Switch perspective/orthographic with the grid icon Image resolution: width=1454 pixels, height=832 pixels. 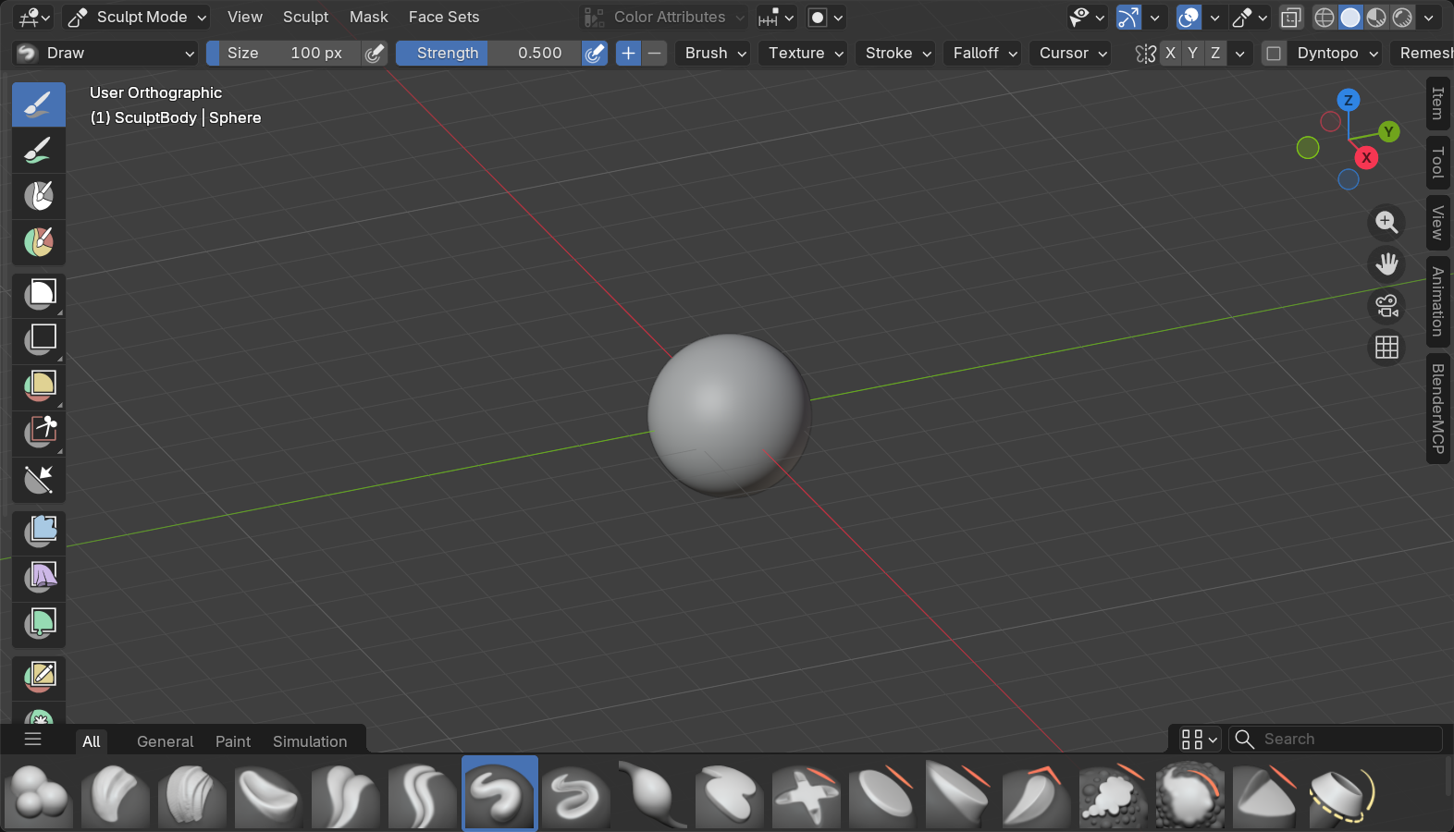(x=1386, y=348)
